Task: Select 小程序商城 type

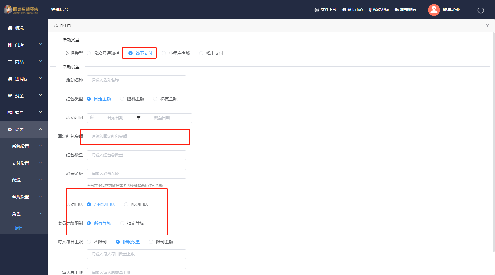Action: [176, 53]
